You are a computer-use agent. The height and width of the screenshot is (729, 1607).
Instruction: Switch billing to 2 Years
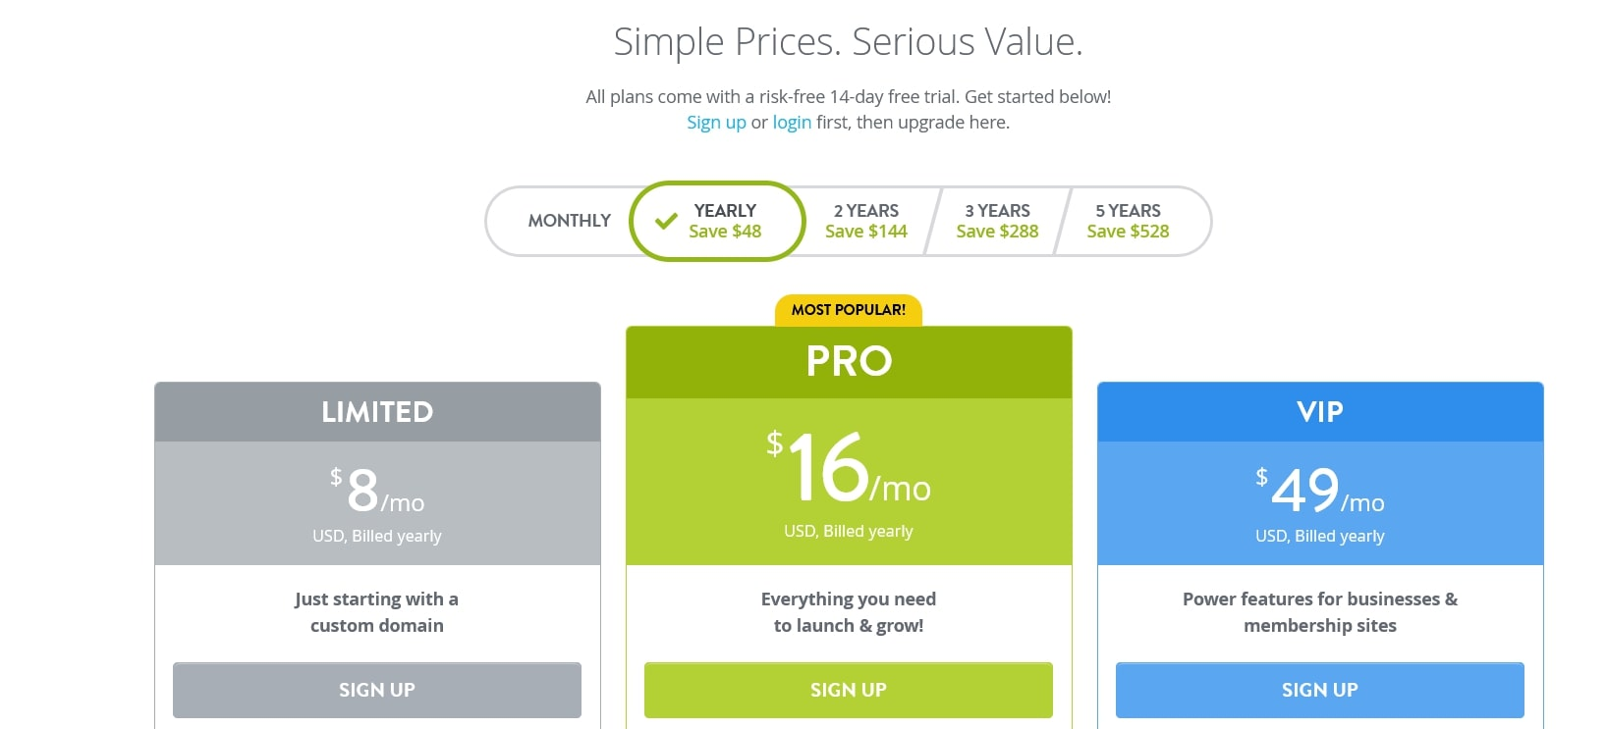coord(865,221)
